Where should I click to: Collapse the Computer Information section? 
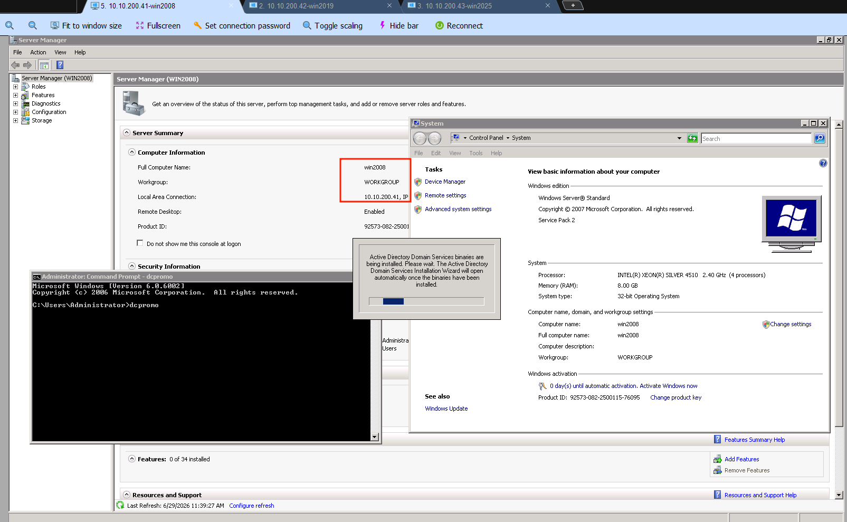coord(132,152)
